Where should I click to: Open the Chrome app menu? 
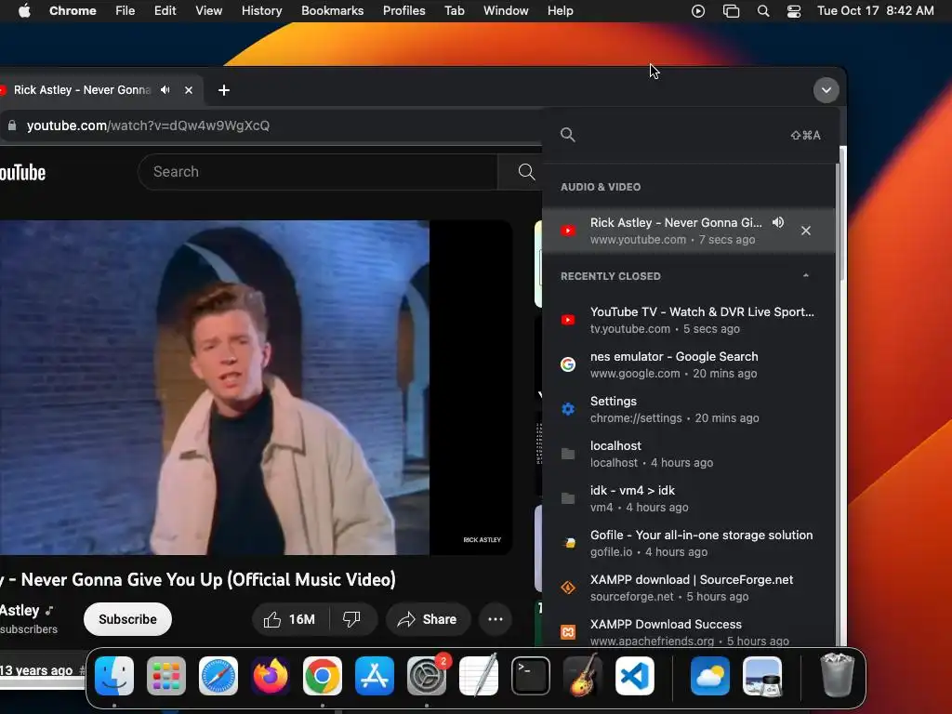click(x=73, y=11)
